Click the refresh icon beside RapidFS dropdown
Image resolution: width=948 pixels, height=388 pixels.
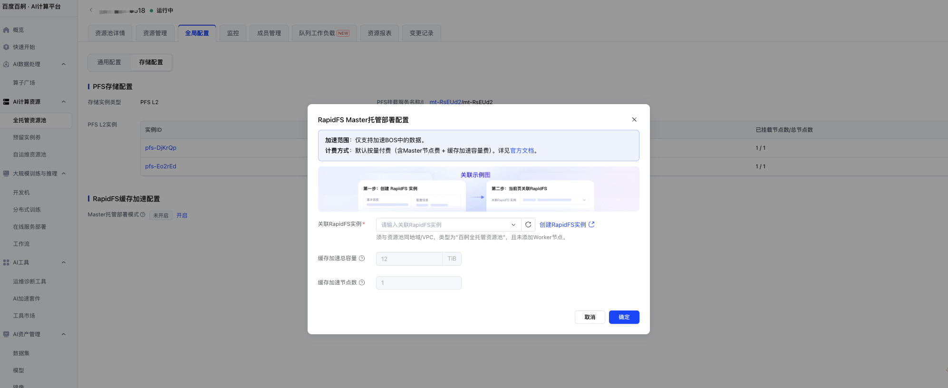tap(528, 225)
